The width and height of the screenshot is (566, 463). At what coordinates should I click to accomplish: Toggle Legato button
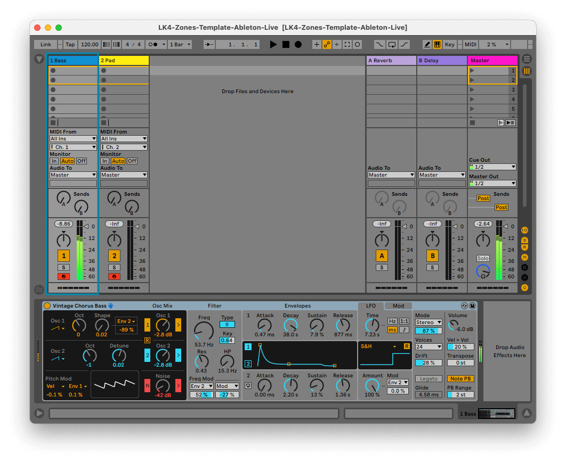[428, 379]
